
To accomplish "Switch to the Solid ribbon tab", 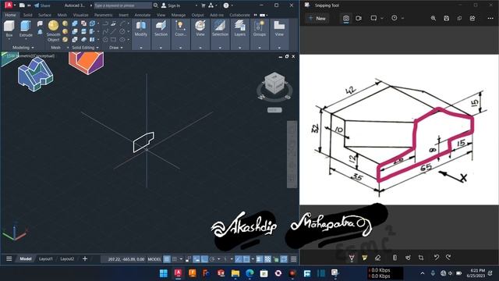I will click(27, 15).
